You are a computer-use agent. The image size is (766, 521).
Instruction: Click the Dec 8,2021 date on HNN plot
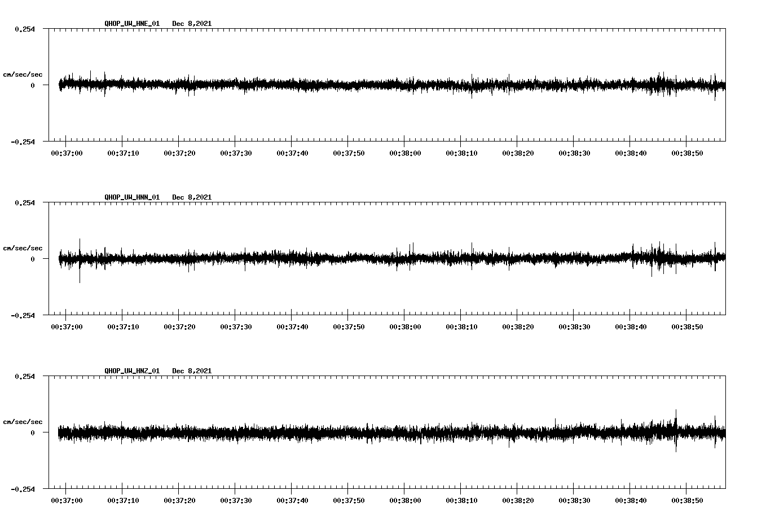pos(192,197)
